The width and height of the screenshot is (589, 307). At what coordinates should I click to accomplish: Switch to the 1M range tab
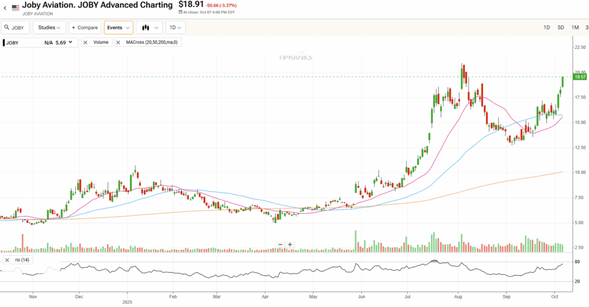(x=575, y=28)
